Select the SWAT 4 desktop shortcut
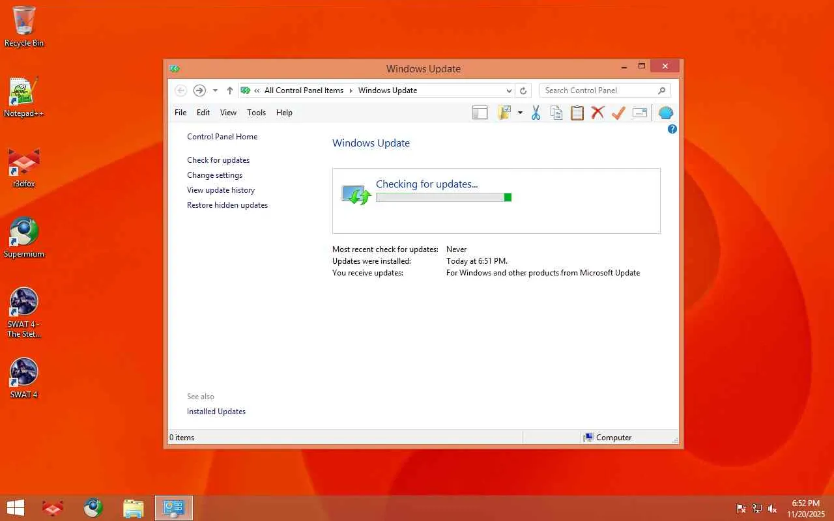 click(x=24, y=379)
